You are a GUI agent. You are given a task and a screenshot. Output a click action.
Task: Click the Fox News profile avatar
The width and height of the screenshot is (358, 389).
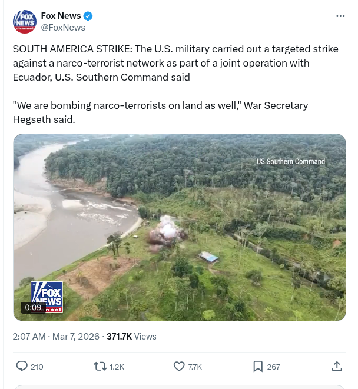(25, 21)
